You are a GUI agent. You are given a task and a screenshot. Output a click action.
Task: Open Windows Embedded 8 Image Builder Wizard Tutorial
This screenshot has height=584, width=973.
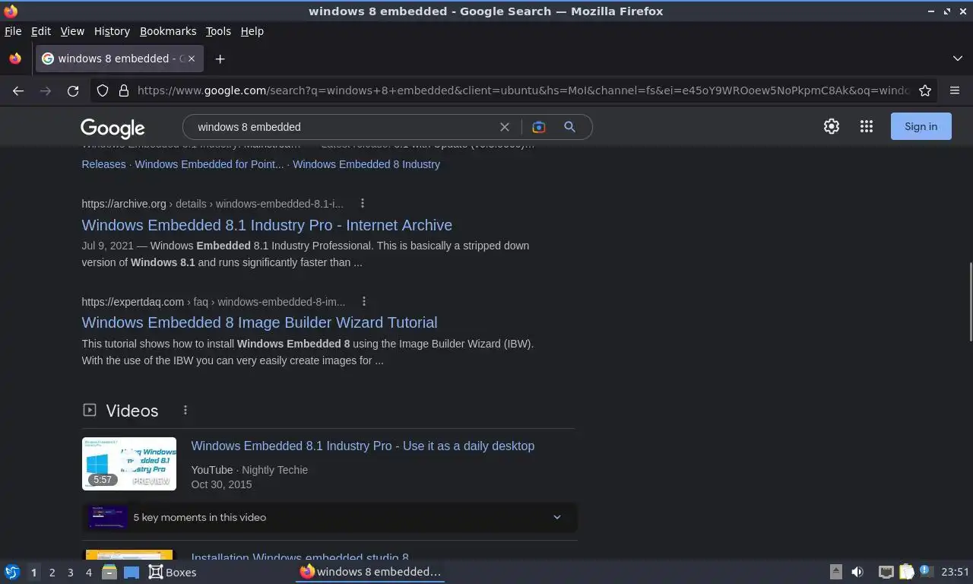[x=259, y=322]
